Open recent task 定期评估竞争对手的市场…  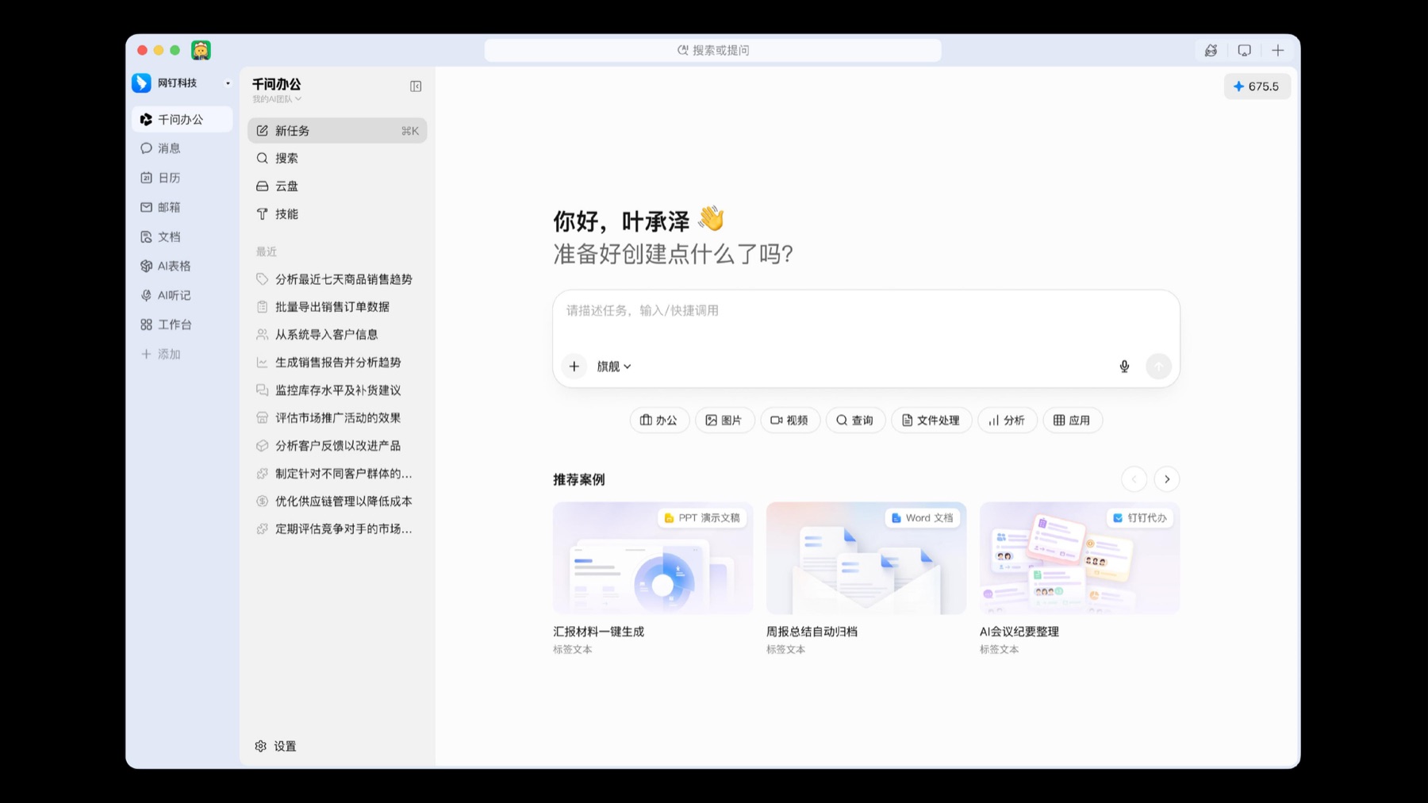coord(337,529)
